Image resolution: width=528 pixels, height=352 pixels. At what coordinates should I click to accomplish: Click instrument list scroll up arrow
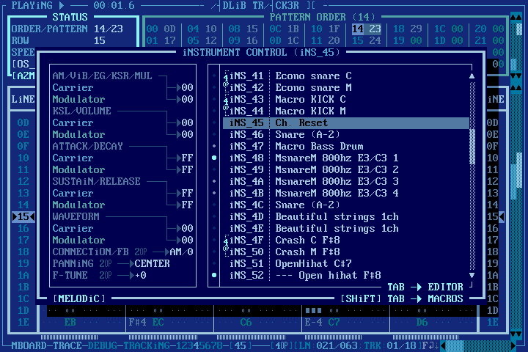coord(472,76)
